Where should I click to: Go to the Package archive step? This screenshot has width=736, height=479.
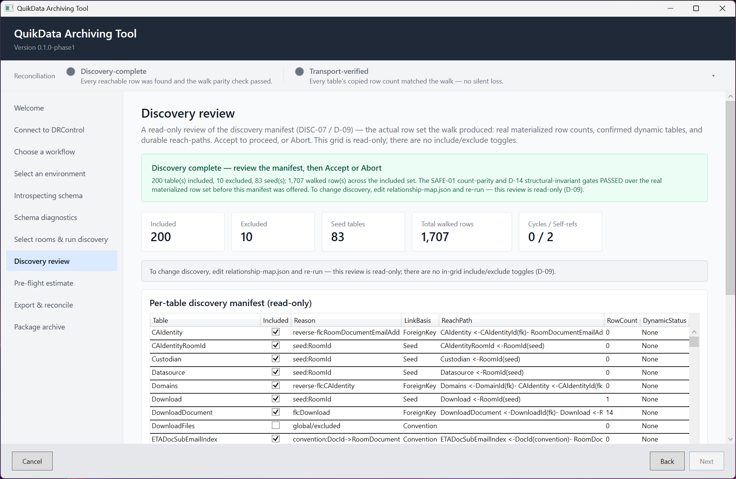tap(62, 327)
